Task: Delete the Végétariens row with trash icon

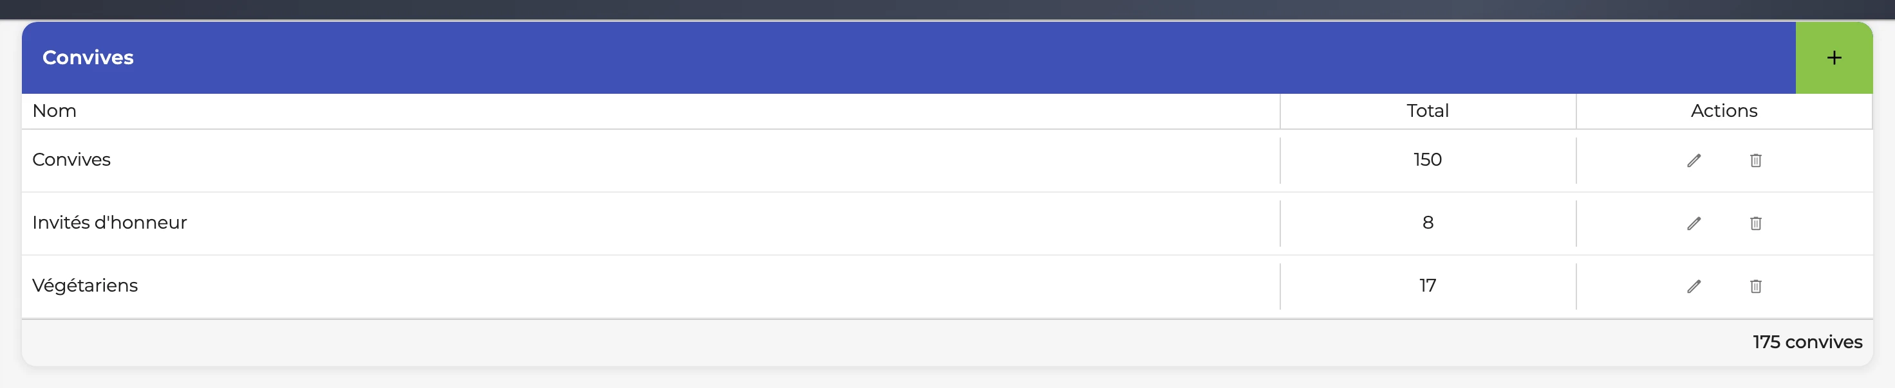Action: [x=1755, y=287]
